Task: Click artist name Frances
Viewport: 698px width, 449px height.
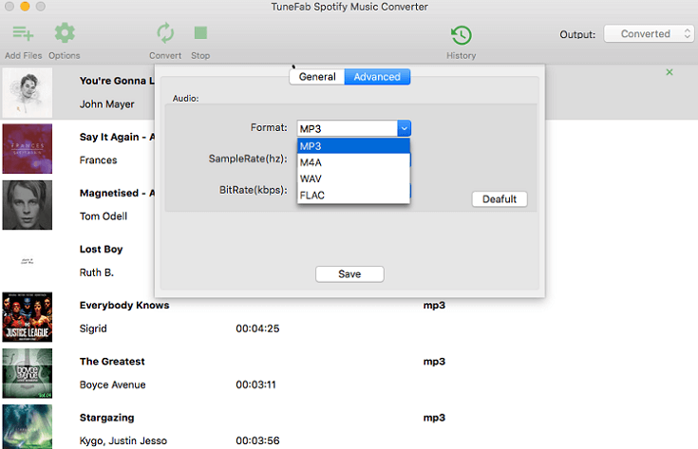Action: 99,160
